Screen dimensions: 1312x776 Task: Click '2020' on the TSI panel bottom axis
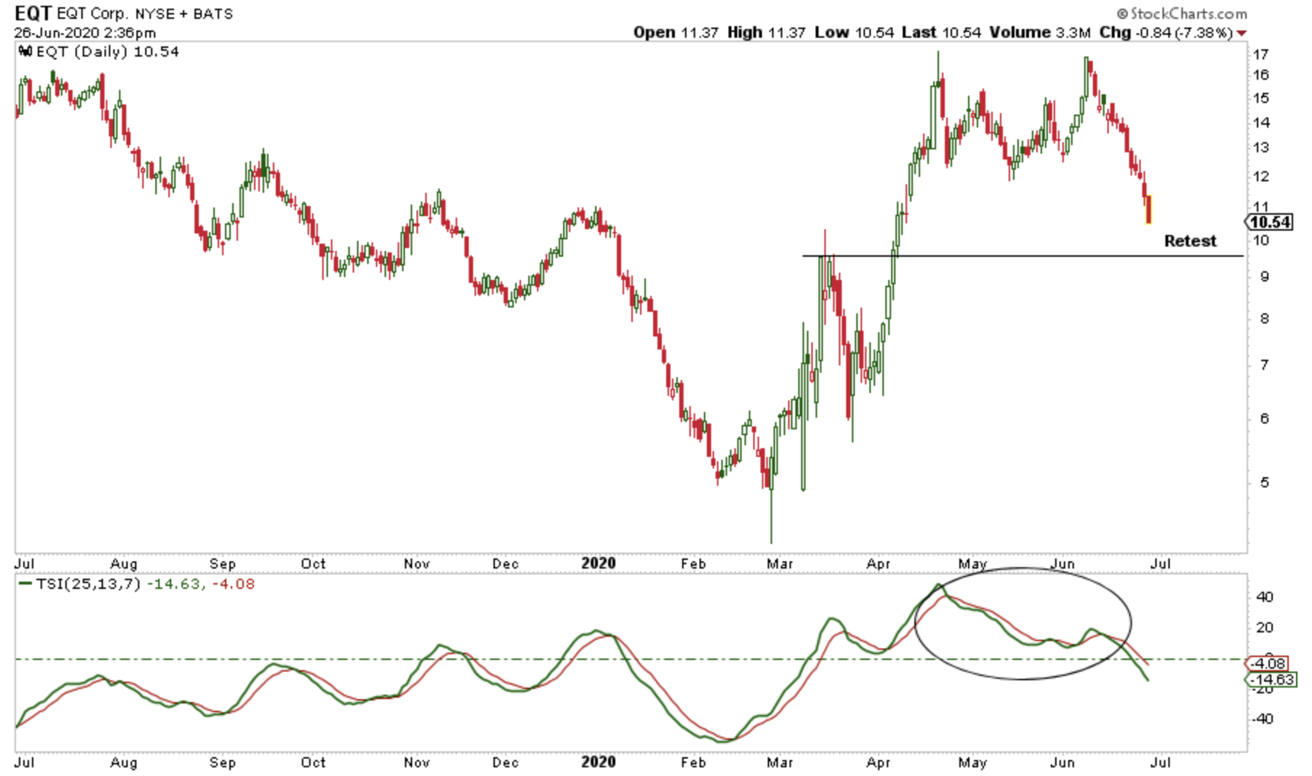[599, 762]
